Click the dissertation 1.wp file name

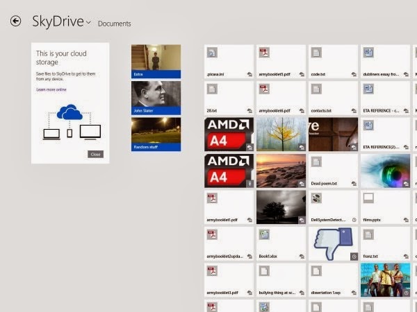click(x=326, y=293)
